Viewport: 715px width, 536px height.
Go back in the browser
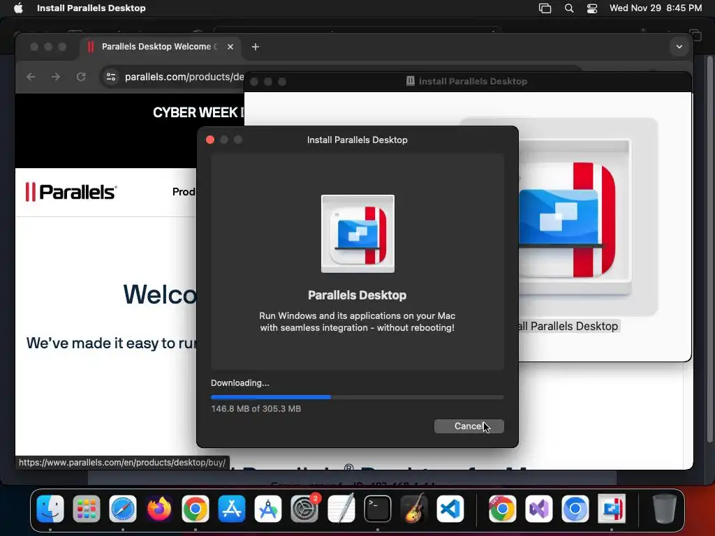[31, 77]
